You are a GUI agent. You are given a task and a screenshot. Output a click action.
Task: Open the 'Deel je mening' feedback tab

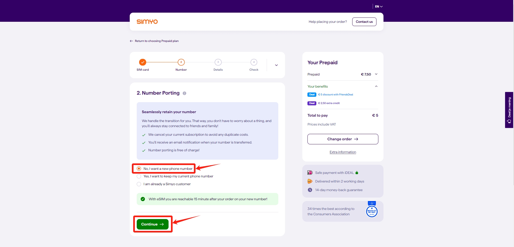[x=509, y=110]
